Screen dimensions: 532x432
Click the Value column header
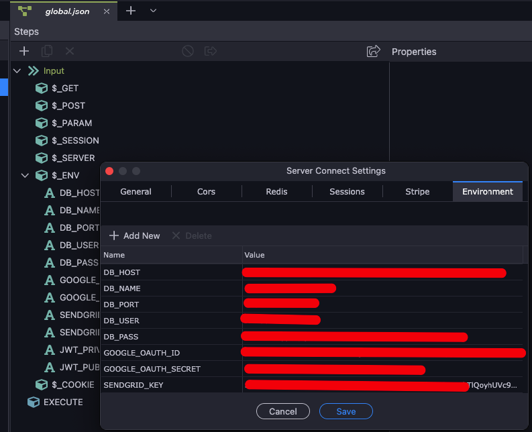click(x=382, y=255)
